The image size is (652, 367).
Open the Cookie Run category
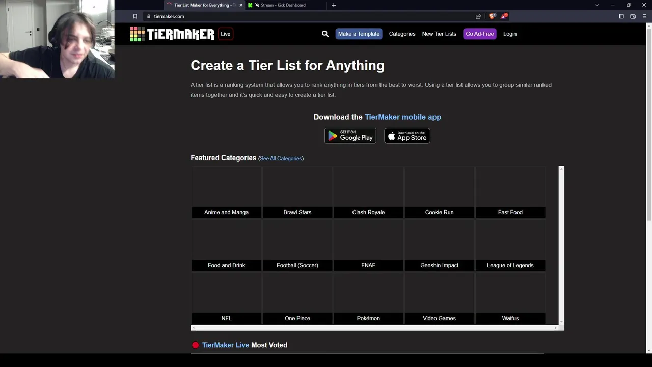(439, 192)
